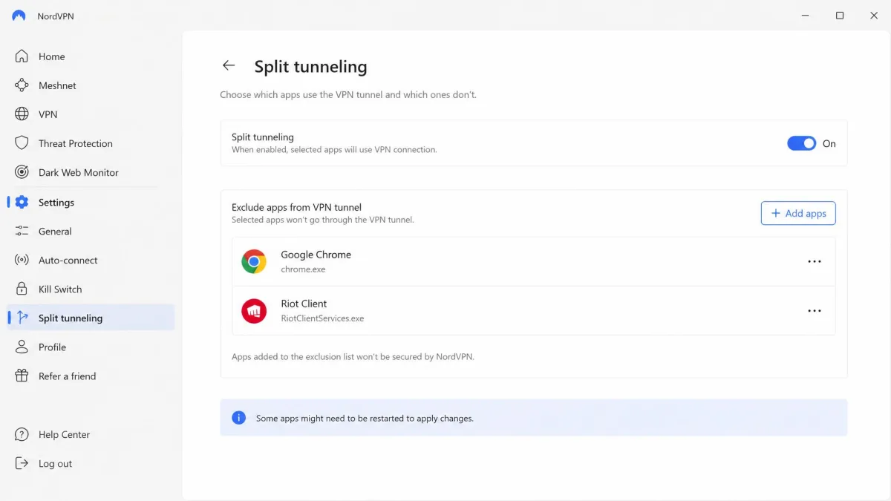Click the Split tunneling label in sidebar

pos(71,318)
